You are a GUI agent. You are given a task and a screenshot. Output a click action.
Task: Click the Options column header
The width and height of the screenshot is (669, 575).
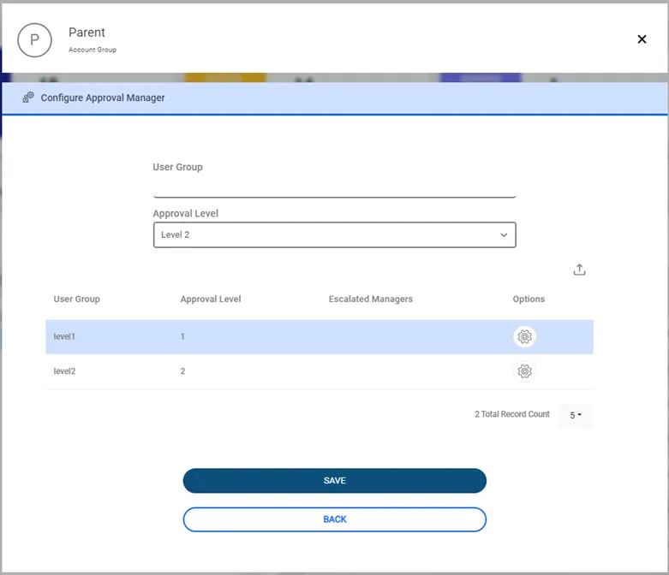click(x=529, y=299)
